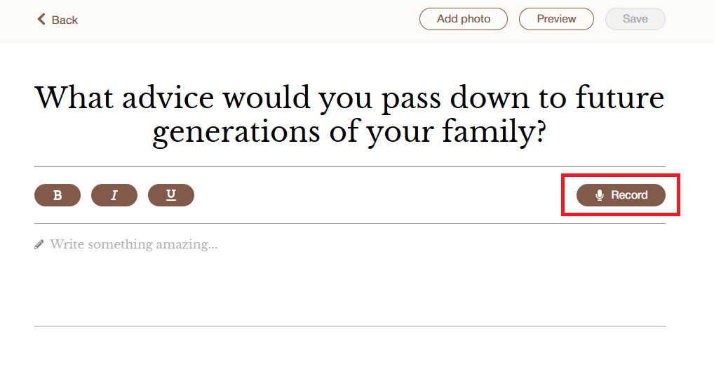Click the question heading about family advice

[350, 115]
